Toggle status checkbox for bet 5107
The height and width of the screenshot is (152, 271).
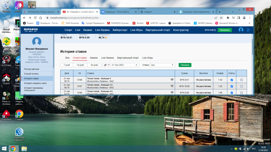231,86
